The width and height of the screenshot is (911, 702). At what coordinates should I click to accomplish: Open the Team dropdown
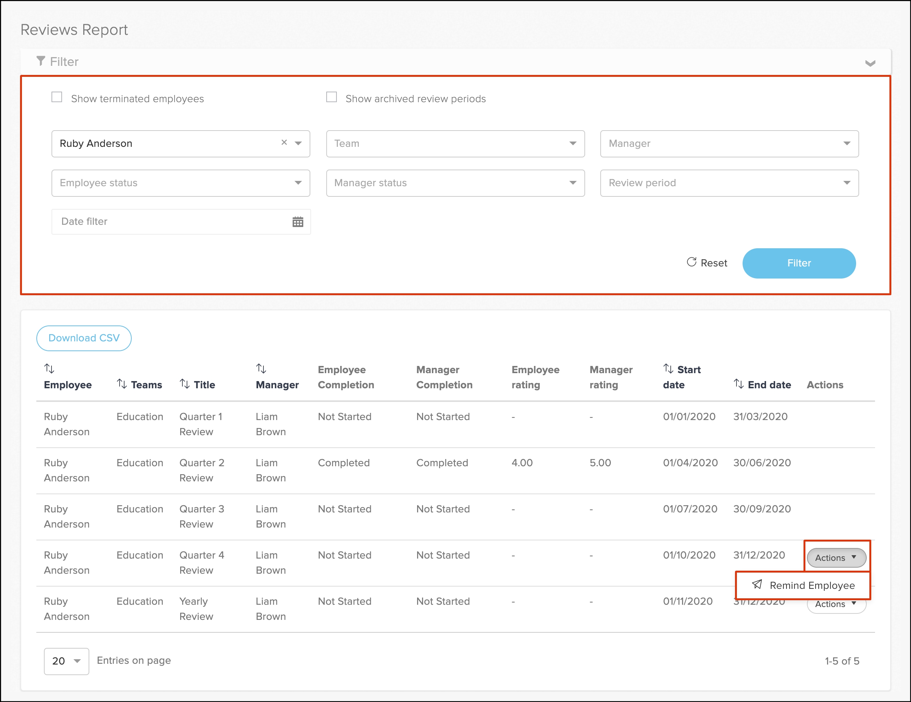click(x=455, y=143)
